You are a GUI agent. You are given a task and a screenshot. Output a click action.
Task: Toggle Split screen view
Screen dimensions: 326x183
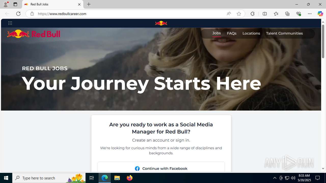[265, 14]
